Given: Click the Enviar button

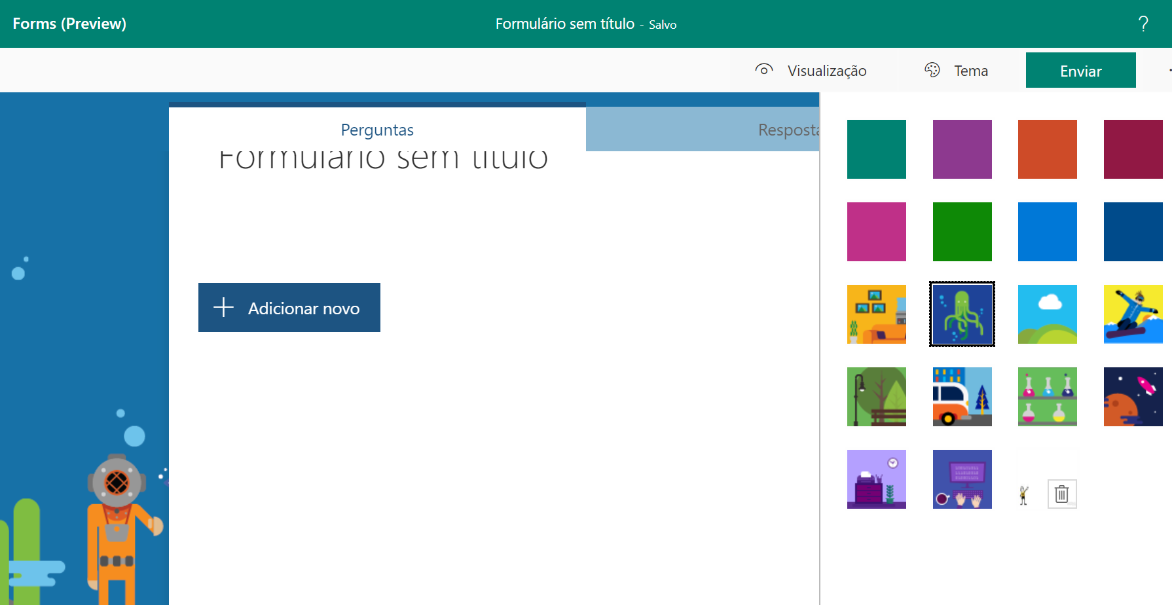Looking at the screenshot, I should [x=1081, y=70].
